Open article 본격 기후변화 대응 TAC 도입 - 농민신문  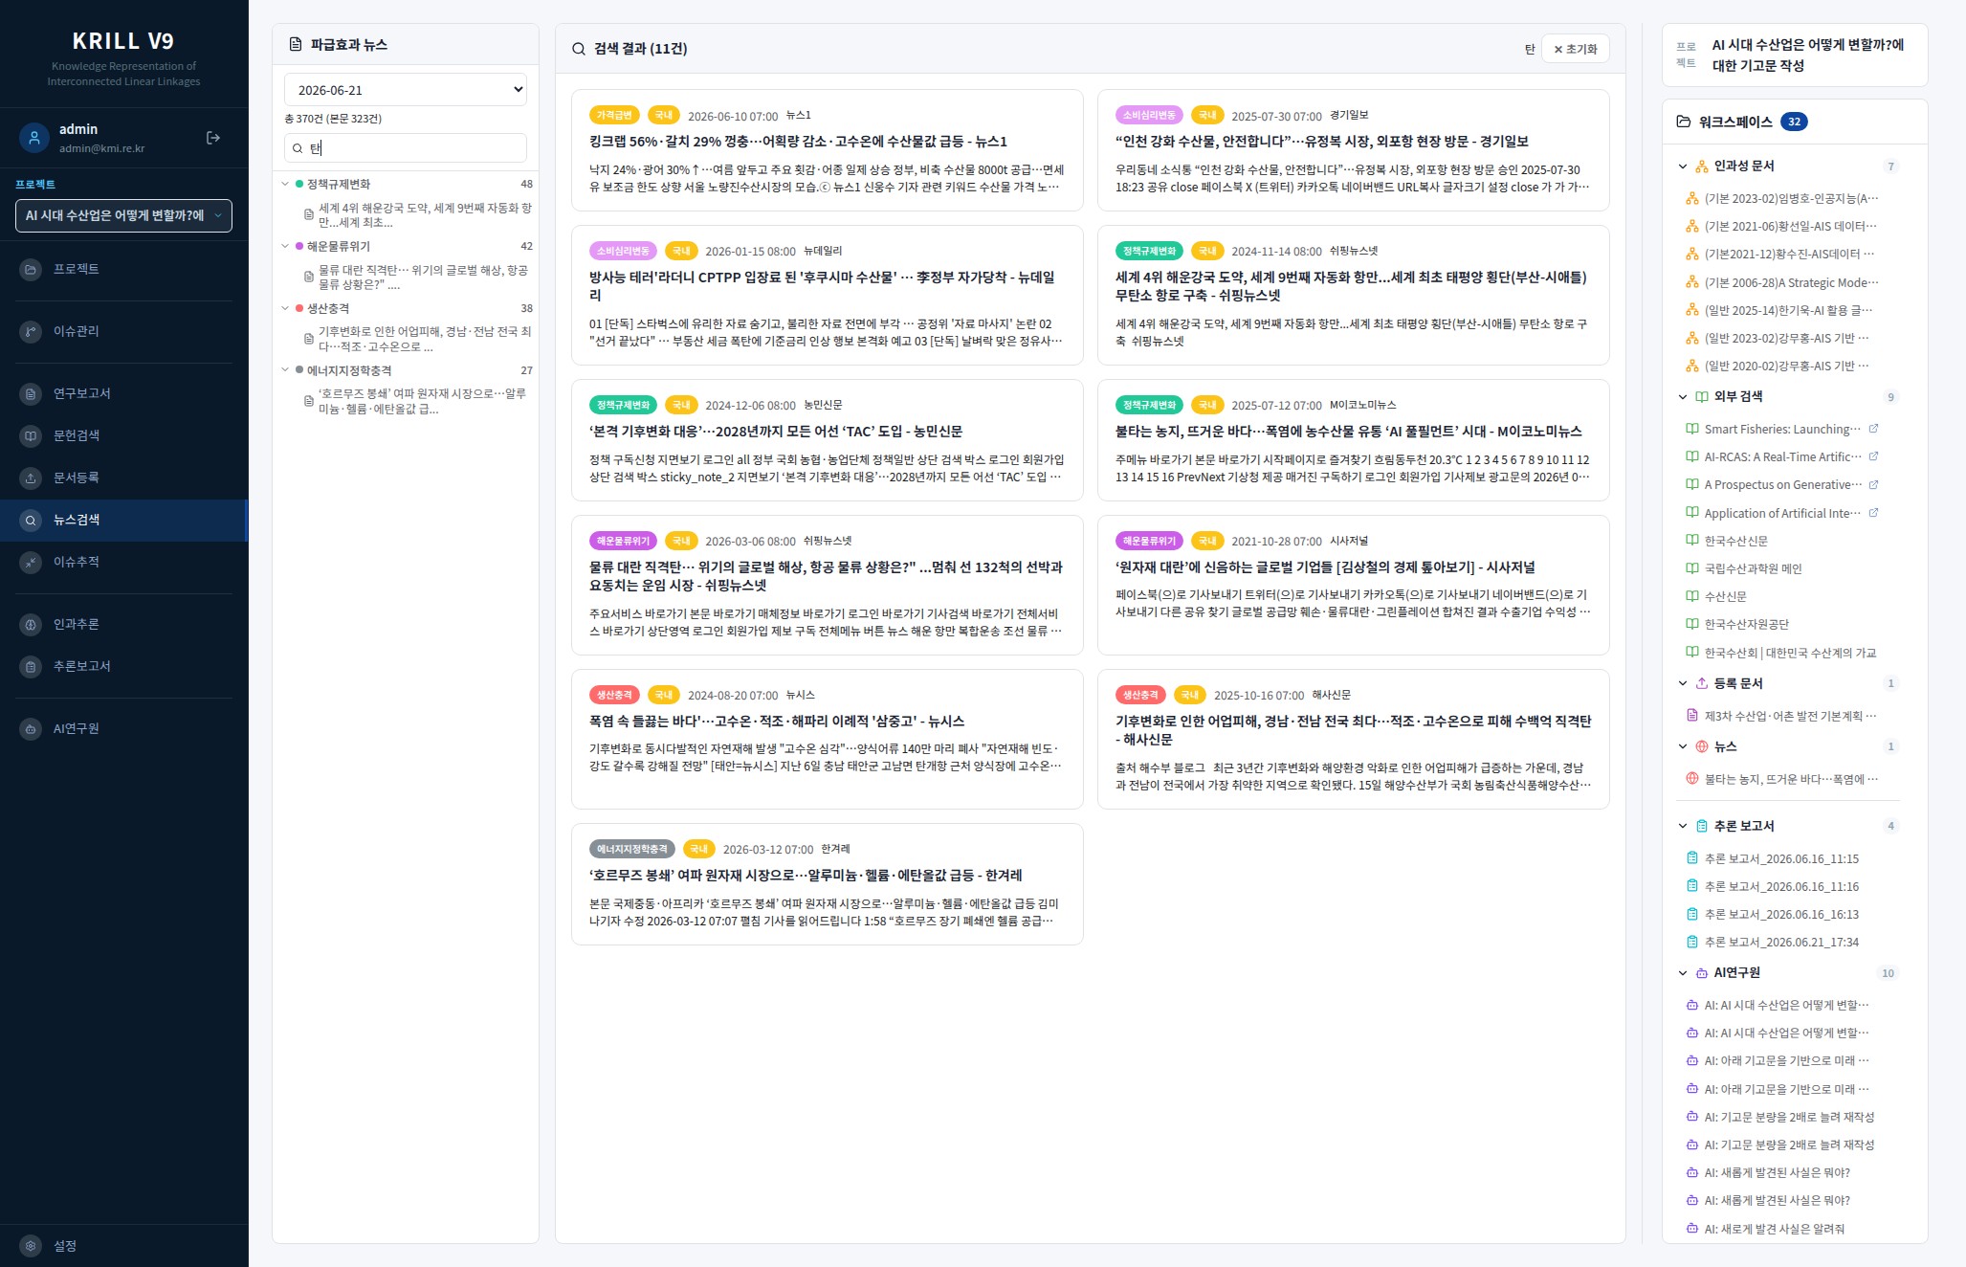click(x=776, y=432)
